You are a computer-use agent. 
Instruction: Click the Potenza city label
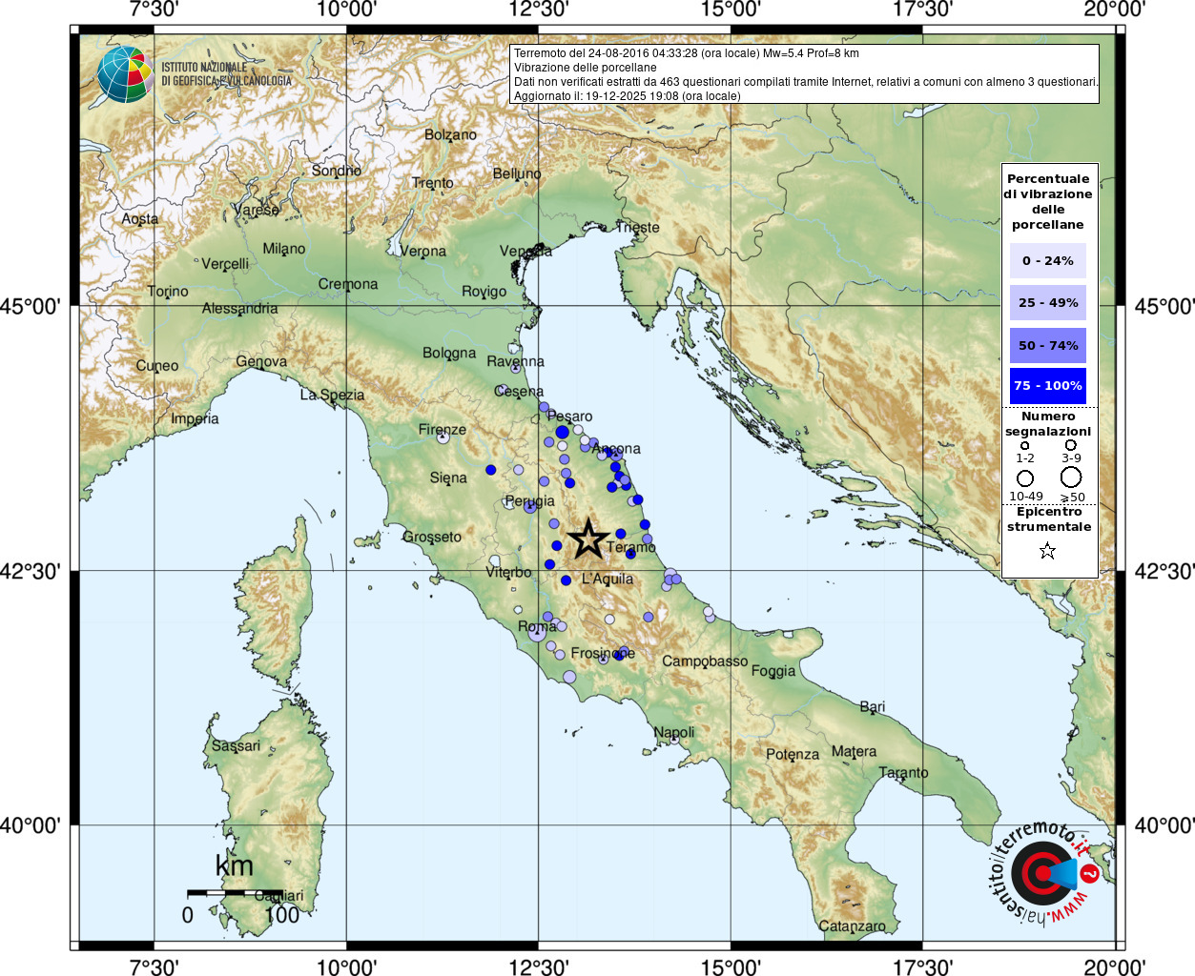point(793,755)
